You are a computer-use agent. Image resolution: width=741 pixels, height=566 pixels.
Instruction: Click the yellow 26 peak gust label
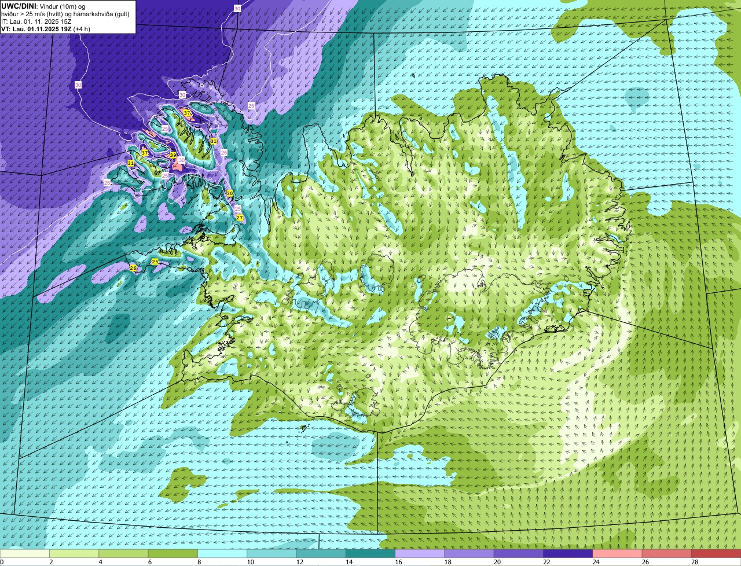(133, 268)
